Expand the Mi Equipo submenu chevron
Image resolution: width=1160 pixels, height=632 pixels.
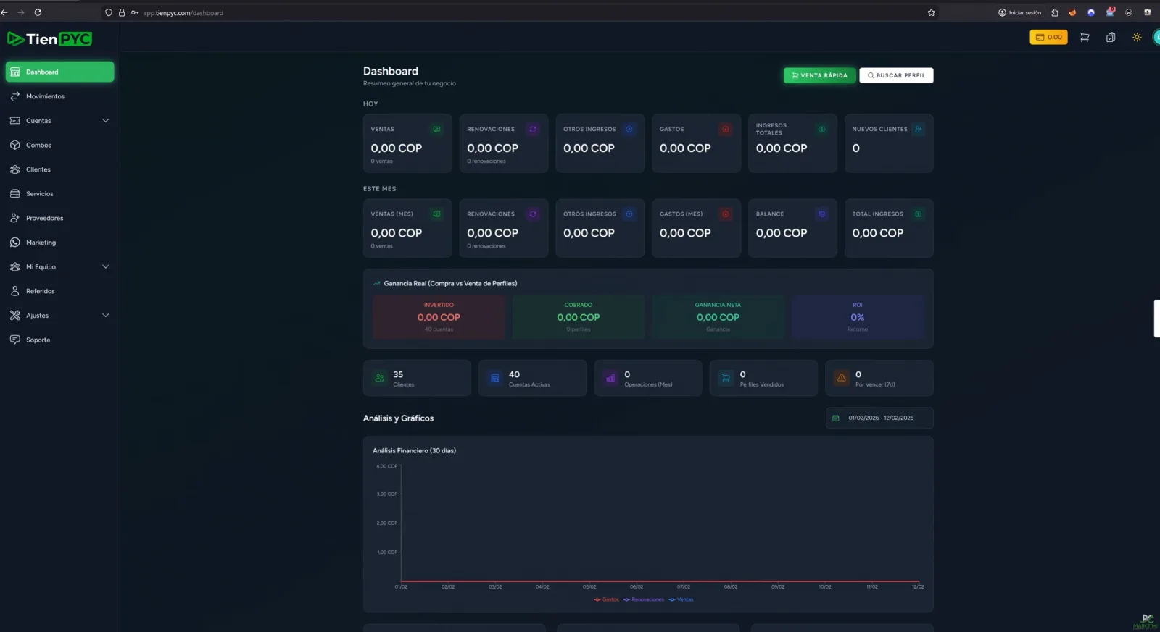(x=106, y=267)
